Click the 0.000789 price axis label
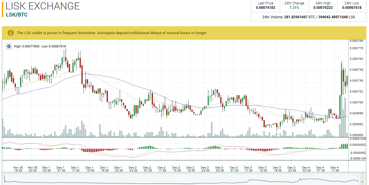This screenshot has width=369, height=185. 356,41
